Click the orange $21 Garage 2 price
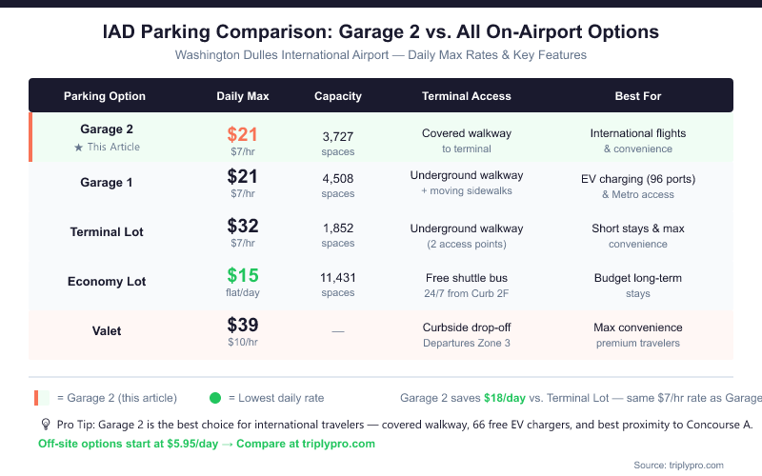This screenshot has width=762, height=476. coord(243,135)
